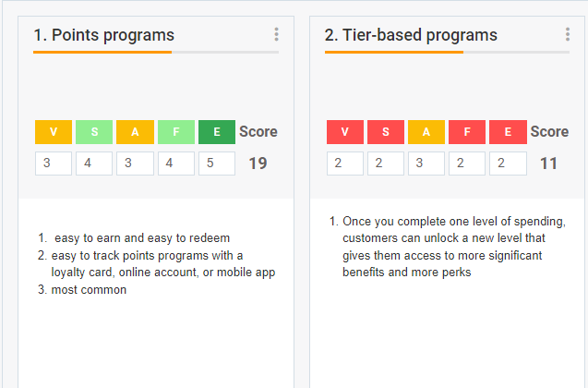Edit the V score field in Tier-based programs
588x388 pixels.
344,164
